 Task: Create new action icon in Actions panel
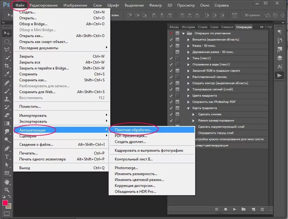click(x=253, y=209)
